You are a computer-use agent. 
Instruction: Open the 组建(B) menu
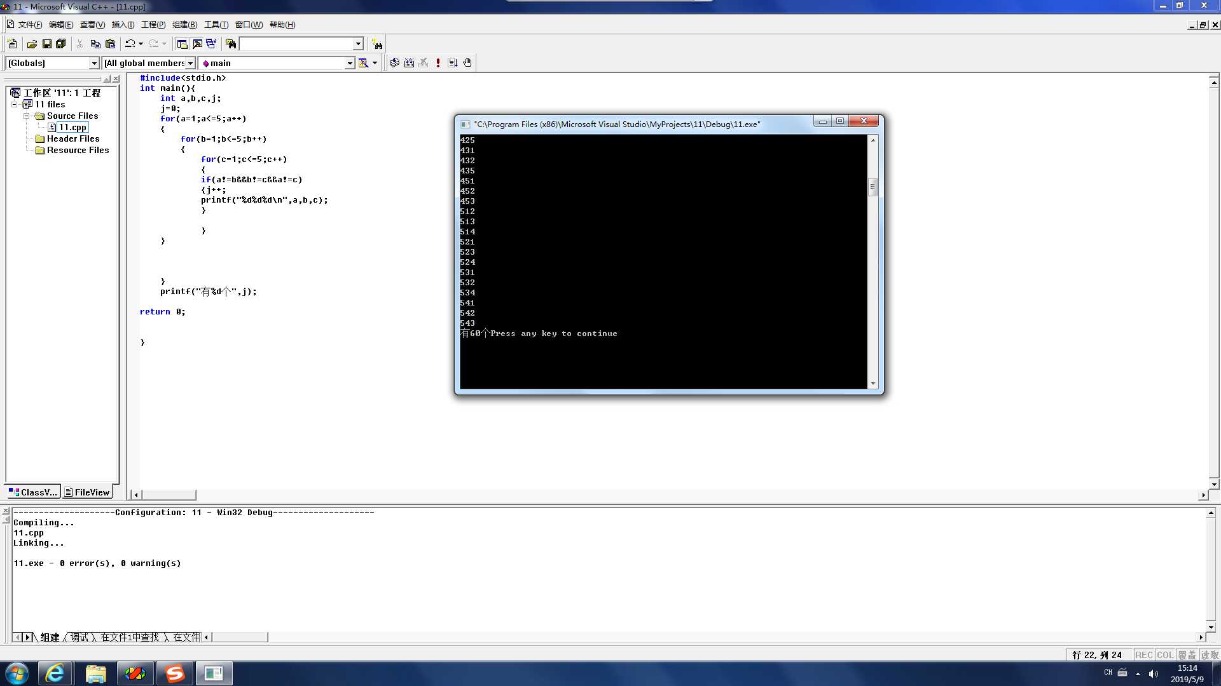click(x=184, y=25)
